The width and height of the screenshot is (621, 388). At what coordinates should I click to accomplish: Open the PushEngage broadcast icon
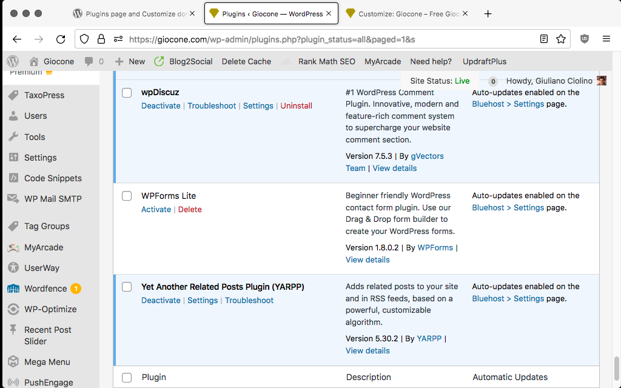(x=13, y=383)
